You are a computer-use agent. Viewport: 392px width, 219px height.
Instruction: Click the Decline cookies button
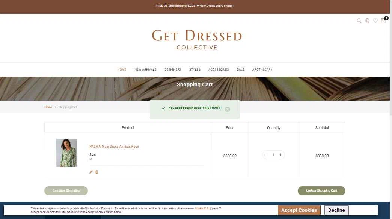coord(336,210)
